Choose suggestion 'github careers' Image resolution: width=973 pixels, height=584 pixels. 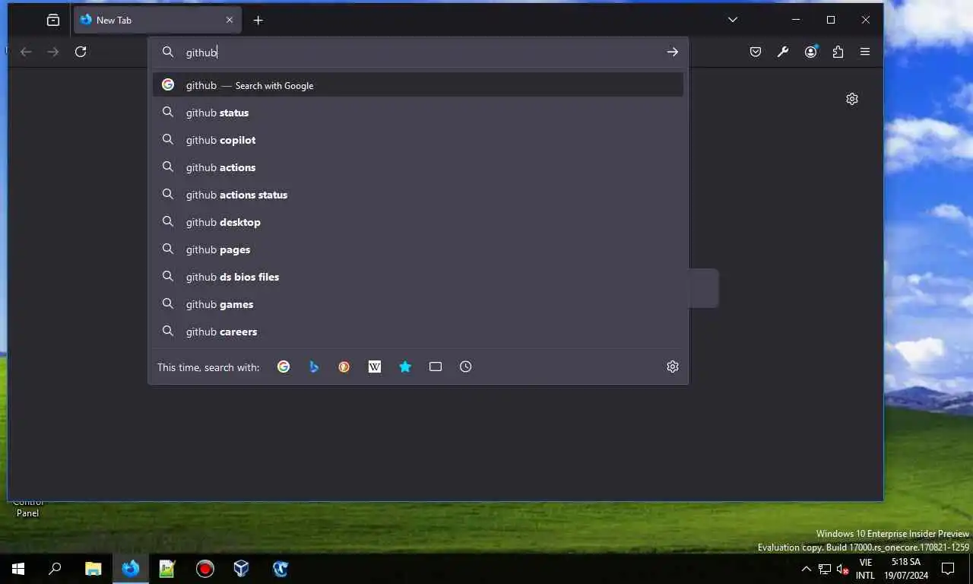click(418, 332)
